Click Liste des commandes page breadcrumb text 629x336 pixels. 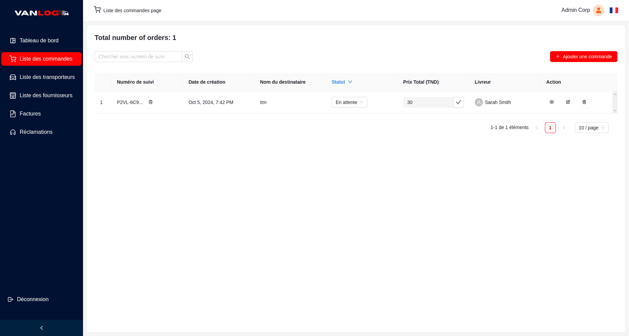(x=132, y=10)
